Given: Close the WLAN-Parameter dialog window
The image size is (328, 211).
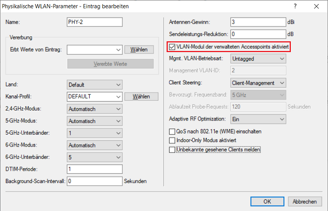Looking at the screenshot, I should [x=317, y=7].
